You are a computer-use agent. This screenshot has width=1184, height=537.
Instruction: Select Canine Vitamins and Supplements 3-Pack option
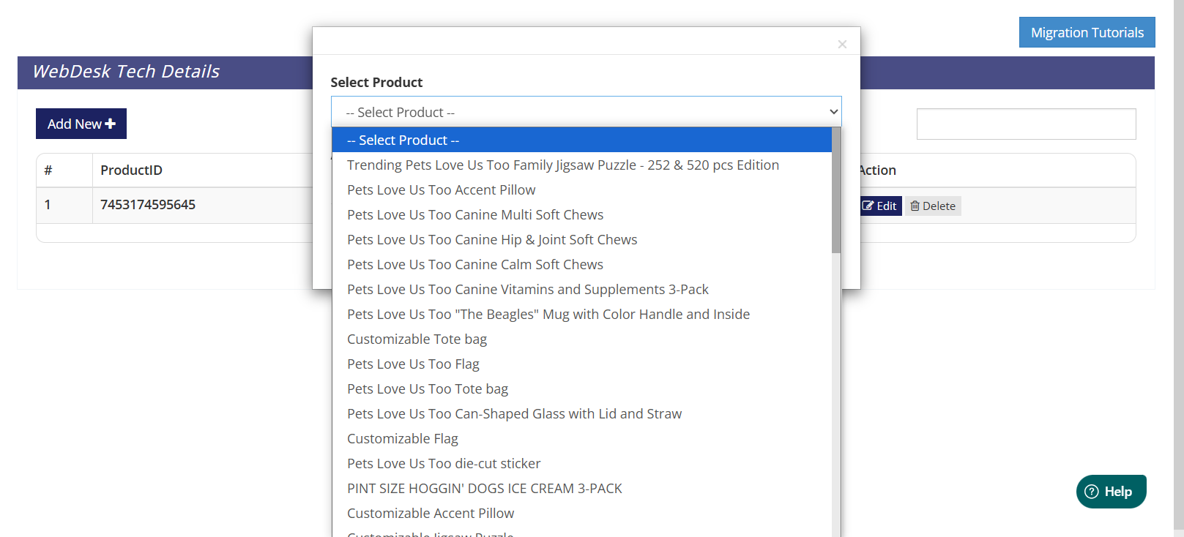581,289
